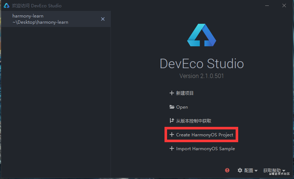Minimize the DevEco Studio welcome window
Viewport: 294px width, 179px height.
[x=267, y=5]
